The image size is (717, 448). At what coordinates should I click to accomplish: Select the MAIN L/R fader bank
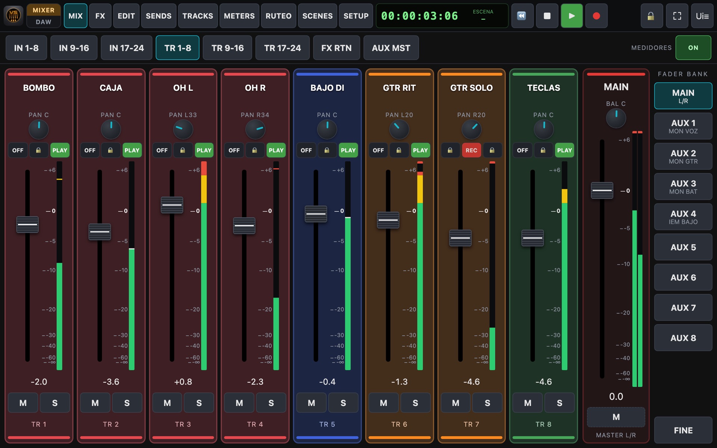(x=683, y=96)
